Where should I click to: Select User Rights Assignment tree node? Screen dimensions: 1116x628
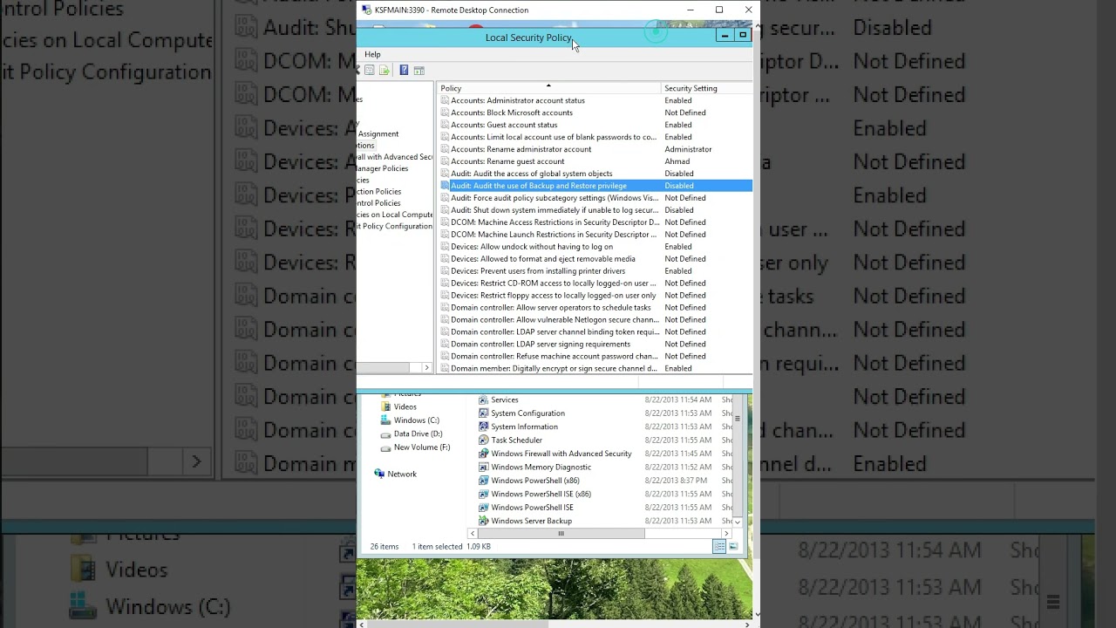pyautogui.click(x=378, y=134)
